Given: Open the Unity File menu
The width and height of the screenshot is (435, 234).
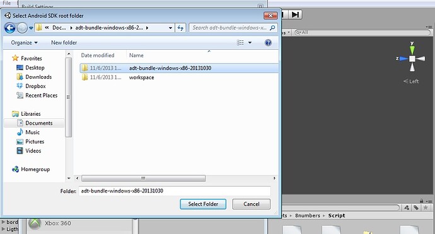Looking at the screenshot, I should pyautogui.click(x=6, y=3).
